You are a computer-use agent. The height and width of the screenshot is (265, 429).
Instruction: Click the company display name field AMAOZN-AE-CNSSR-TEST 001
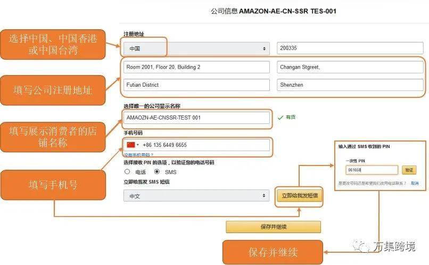click(196, 118)
